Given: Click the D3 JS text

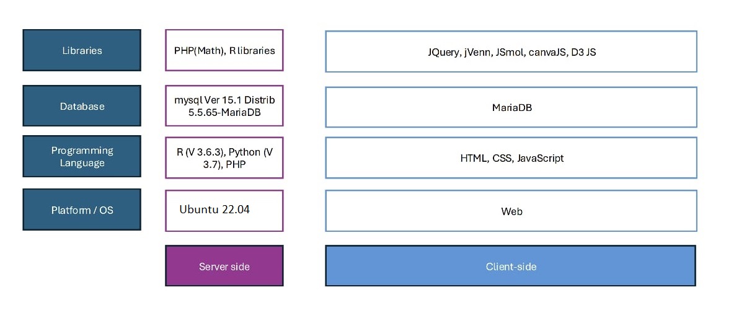Looking at the screenshot, I should pos(583,52).
